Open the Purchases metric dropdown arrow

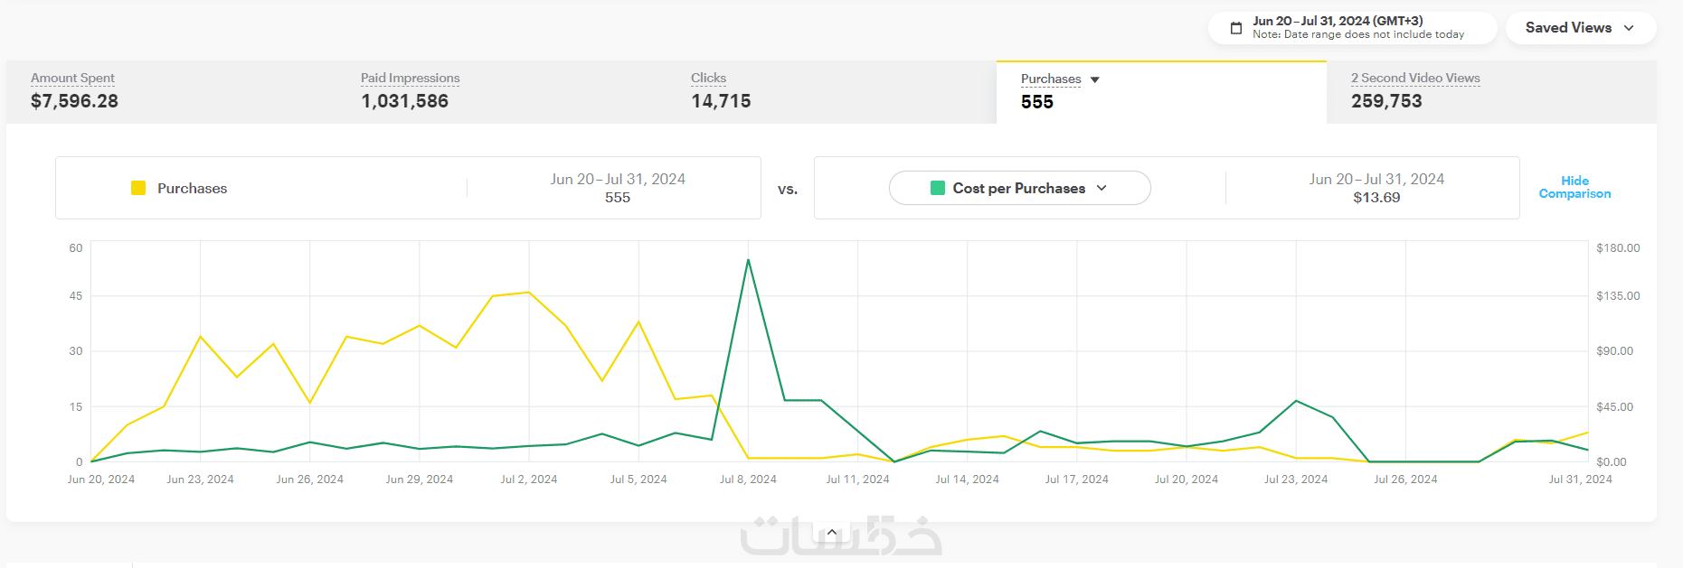1095,79
